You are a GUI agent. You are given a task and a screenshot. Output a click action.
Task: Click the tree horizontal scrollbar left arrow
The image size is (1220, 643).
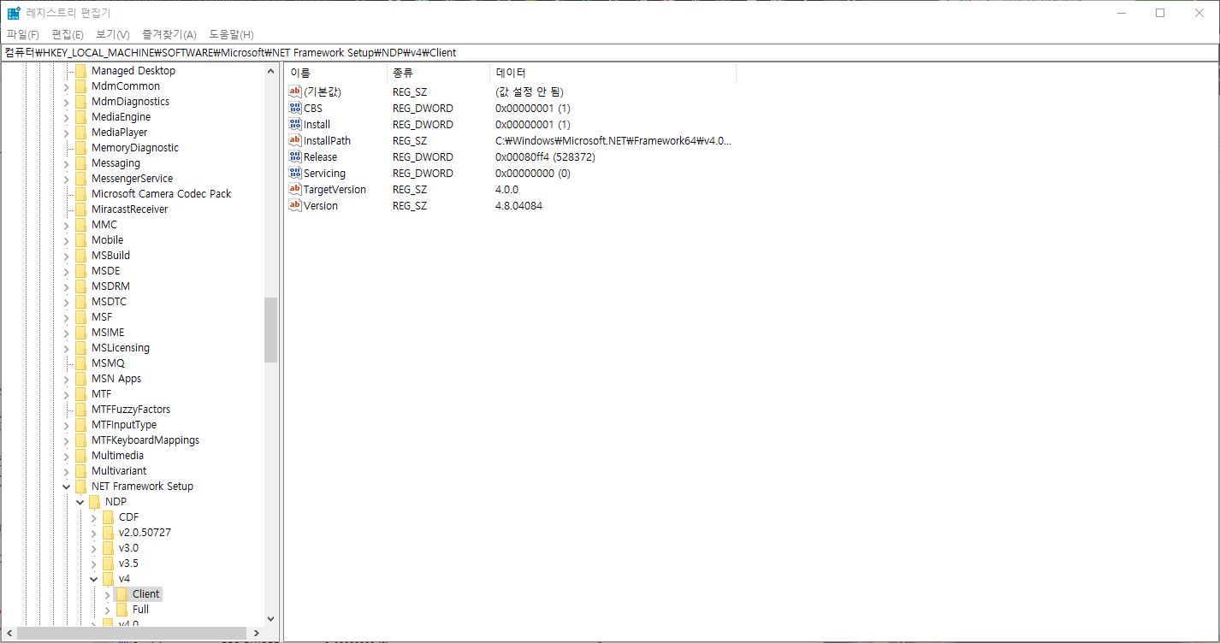[9, 633]
